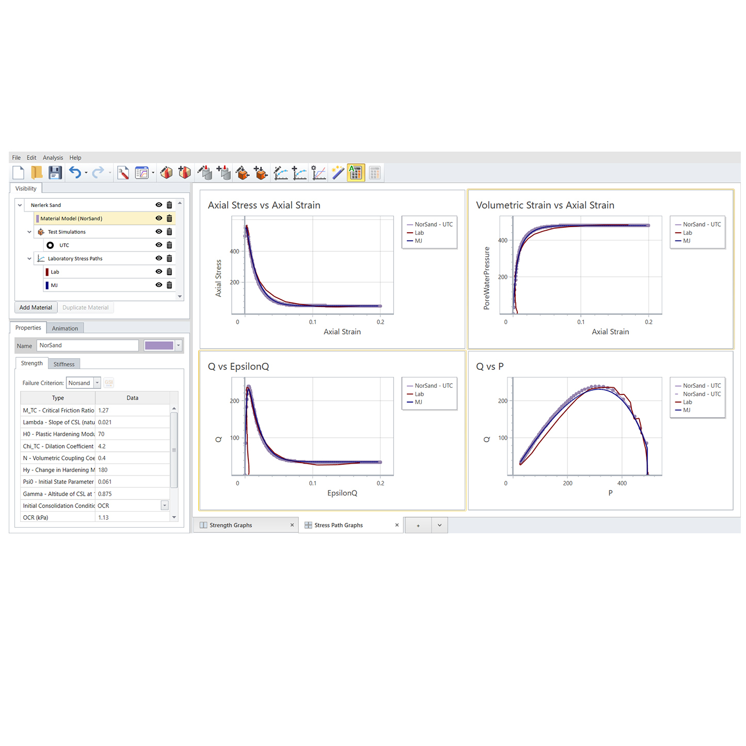
Task: Delete the MJ stress path with its trash icon
Action: coord(169,285)
